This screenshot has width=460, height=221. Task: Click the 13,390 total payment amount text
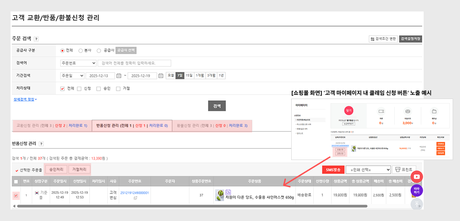tap(97, 159)
